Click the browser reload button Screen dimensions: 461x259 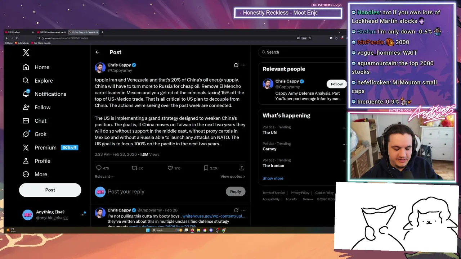17,38
